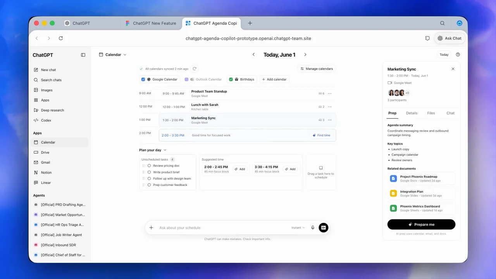This screenshot has height=279, width=496.
Task: Click the browser back arrow
Action: [x=37, y=38]
